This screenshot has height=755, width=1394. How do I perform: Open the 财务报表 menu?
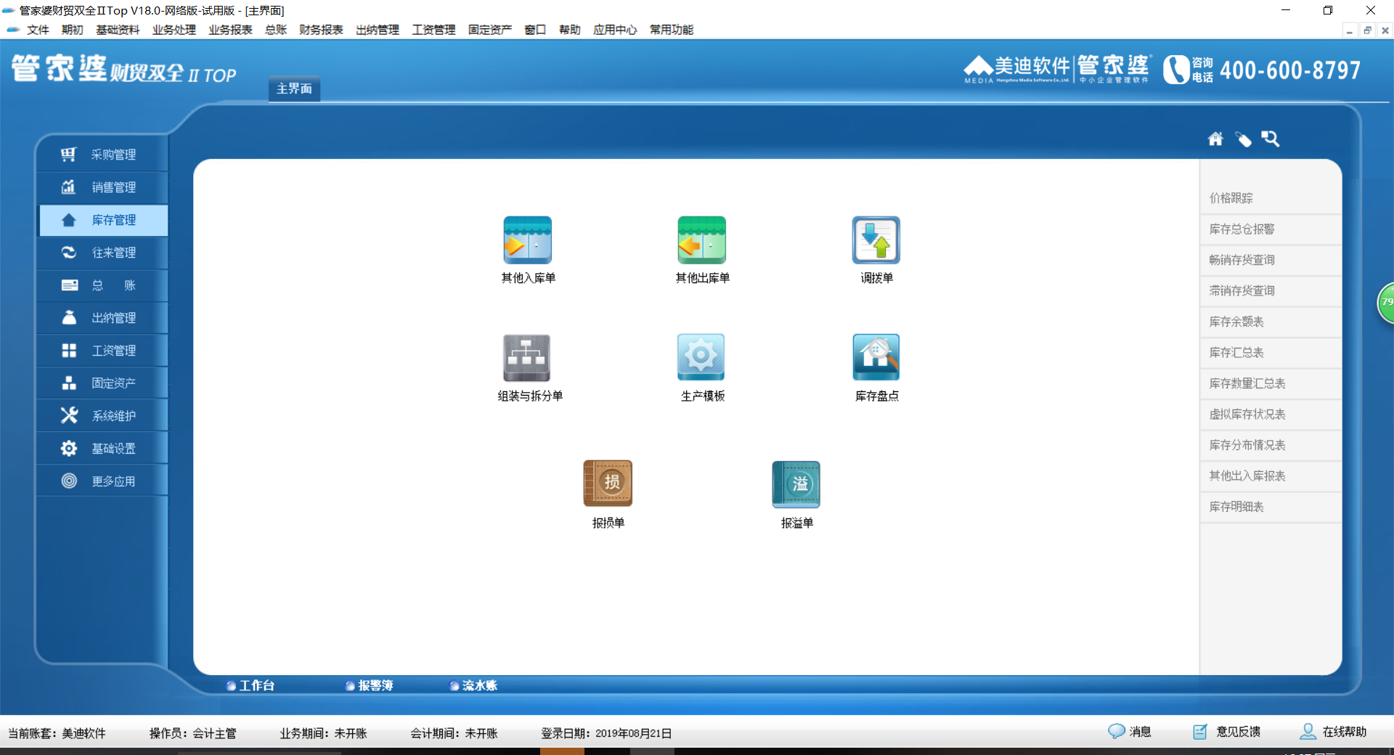point(321,30)
